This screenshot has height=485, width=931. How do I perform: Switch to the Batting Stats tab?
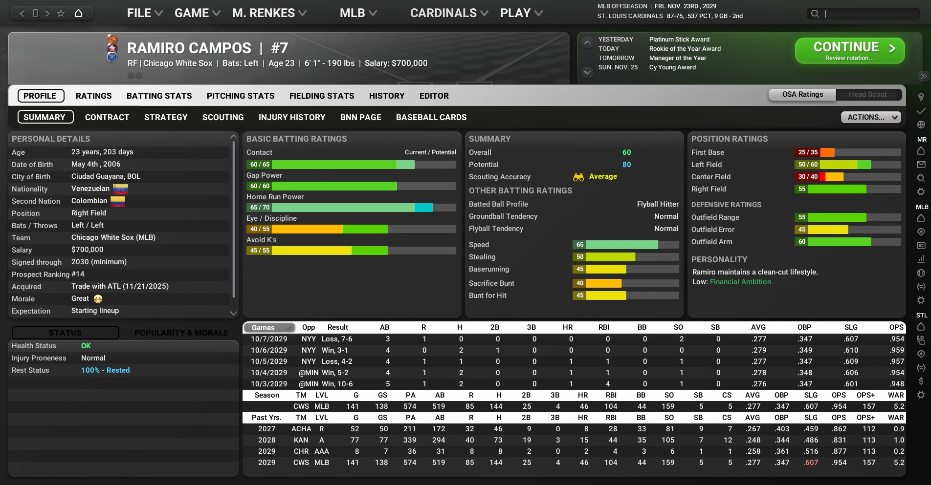[159, 96]
